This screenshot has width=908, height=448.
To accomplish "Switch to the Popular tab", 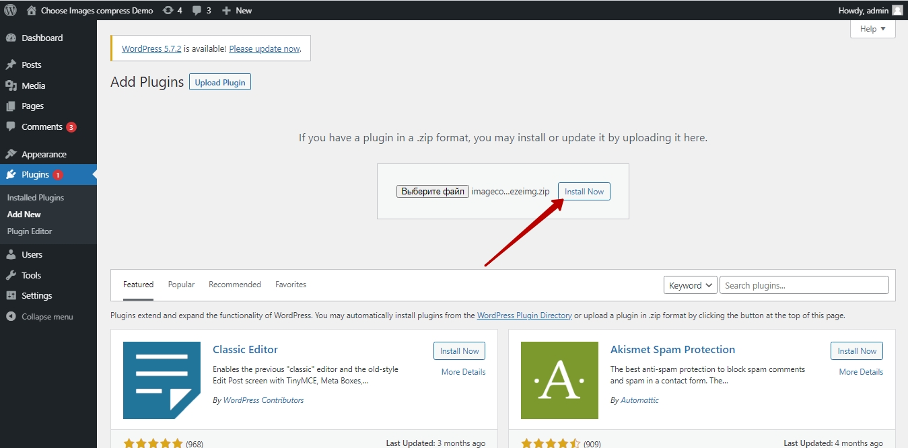I will [181, 285].
